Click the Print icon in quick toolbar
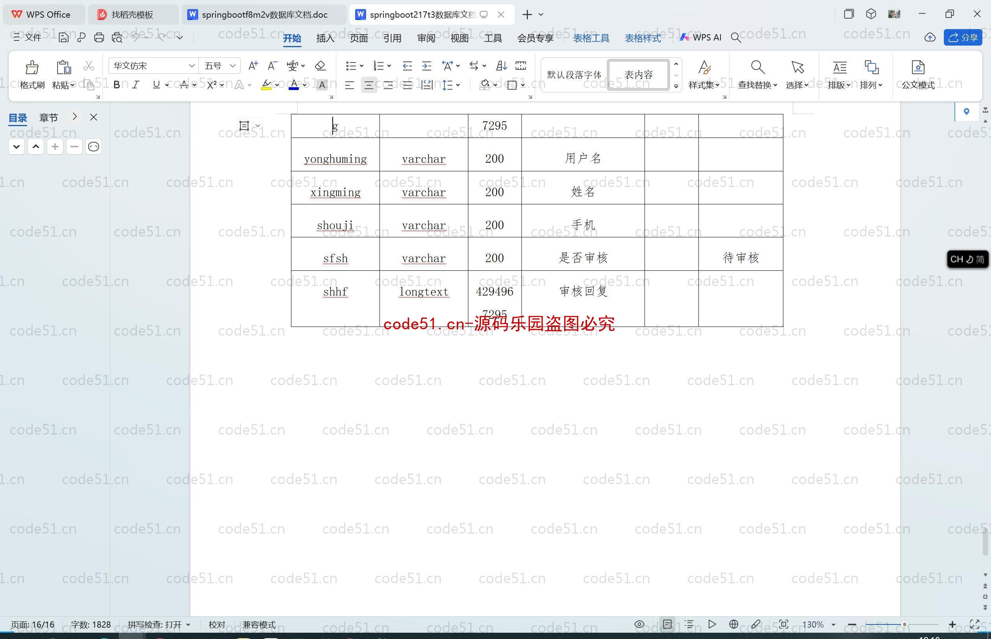991x639 pixels. (99, 38)
